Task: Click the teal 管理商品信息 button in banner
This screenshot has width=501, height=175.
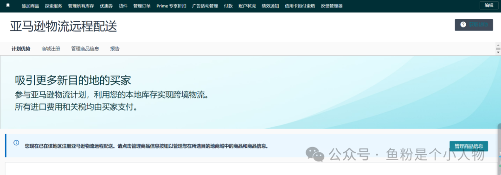Action: (x=469, y=146)
